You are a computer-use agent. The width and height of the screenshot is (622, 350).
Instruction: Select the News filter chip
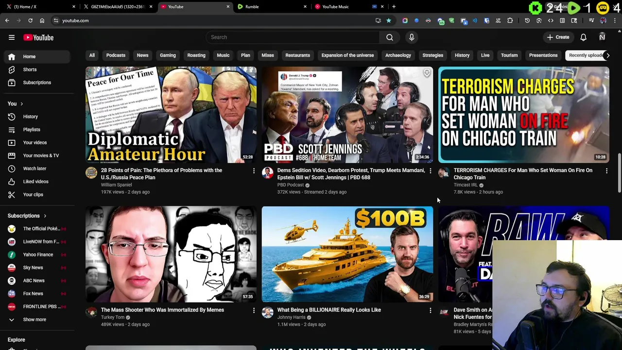[142, 55]
